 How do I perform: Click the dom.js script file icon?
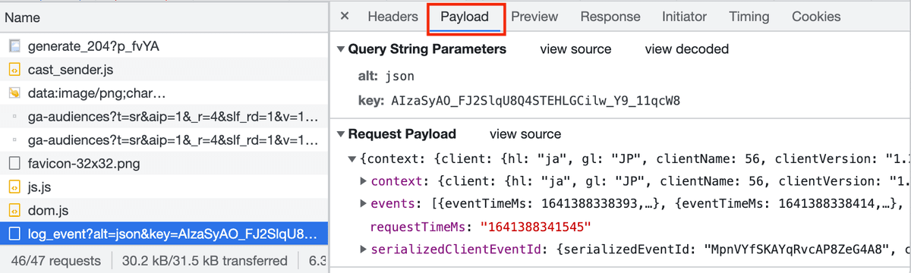pos(14,210)
